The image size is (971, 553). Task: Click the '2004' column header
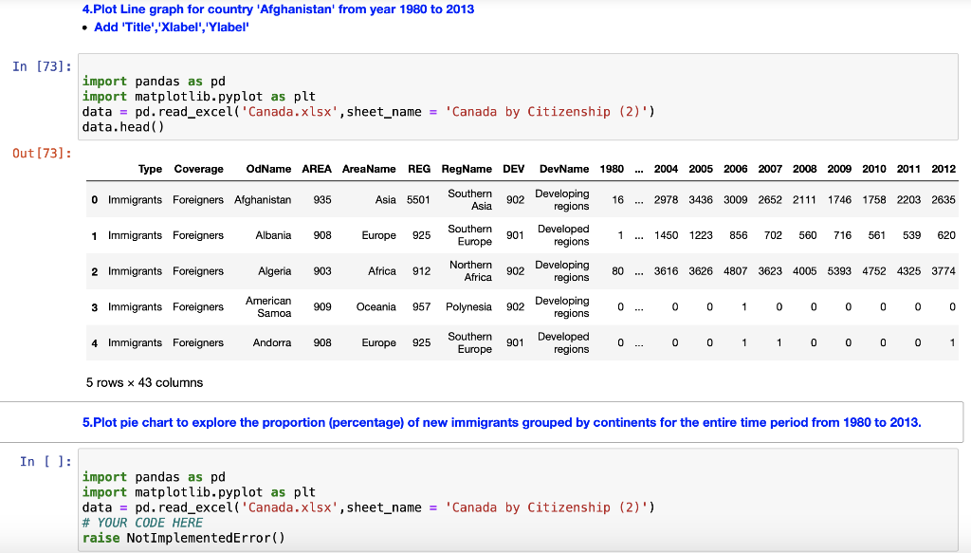pyautogui.click(x=666, y=169)
